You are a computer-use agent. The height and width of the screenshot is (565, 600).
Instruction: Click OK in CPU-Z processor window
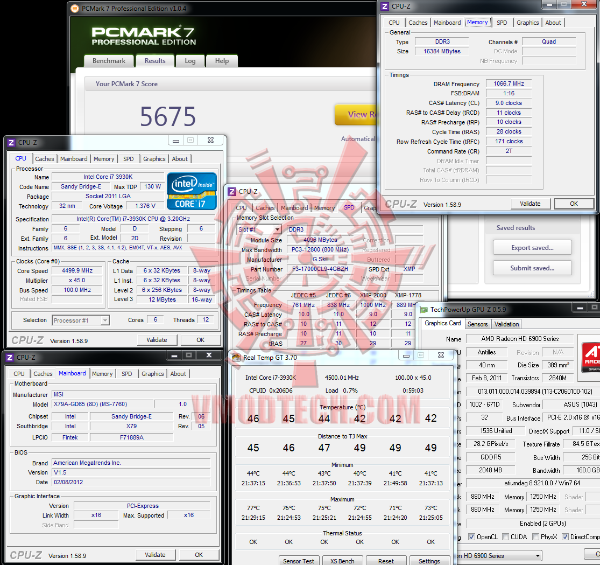[x=201, y=340]
